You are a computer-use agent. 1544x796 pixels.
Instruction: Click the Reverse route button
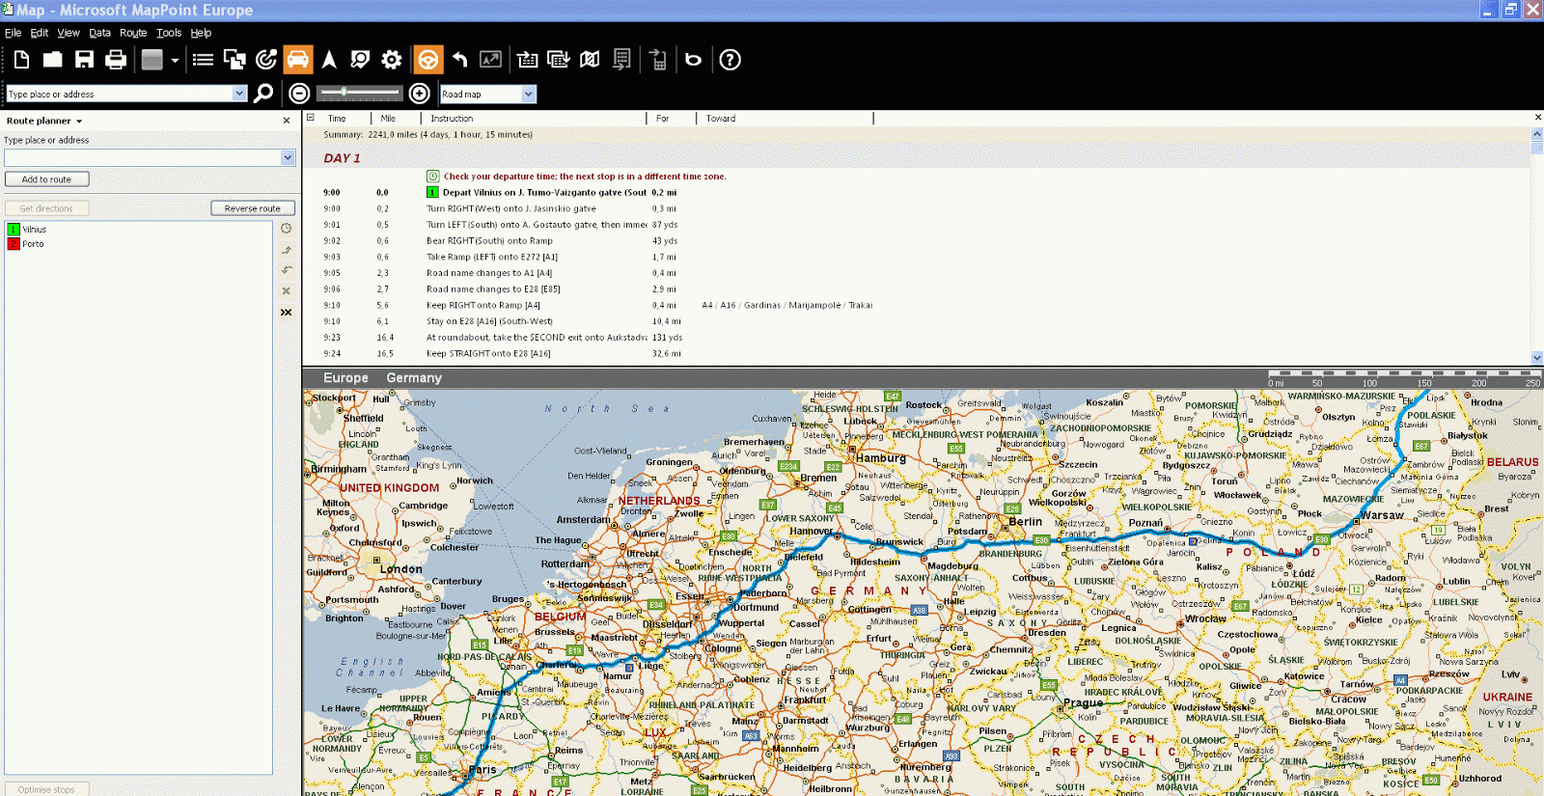point(253,208)
